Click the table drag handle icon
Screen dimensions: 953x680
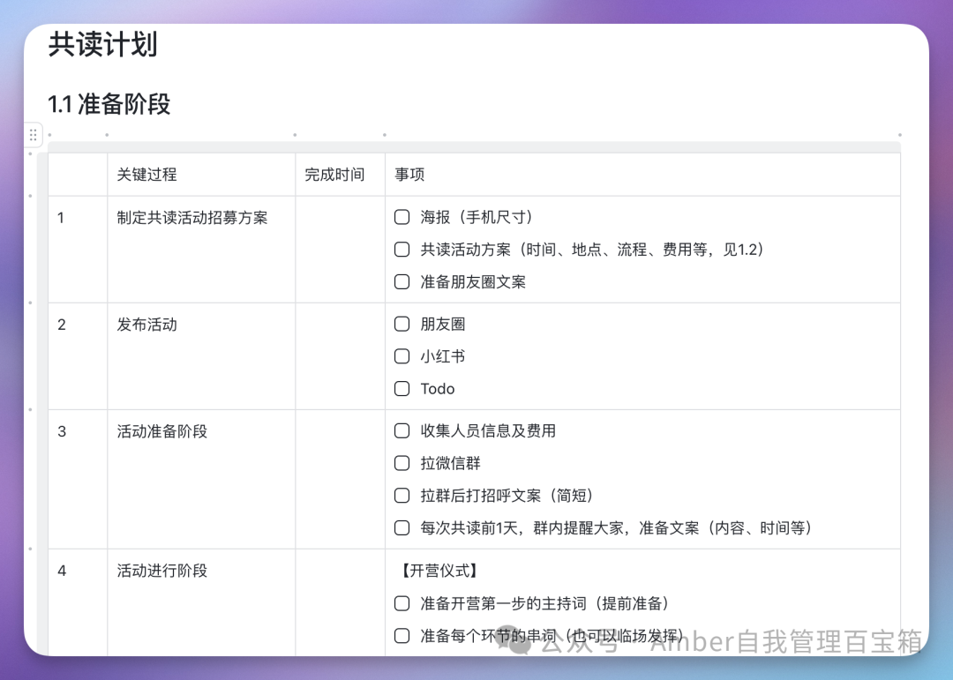click(x=34, y=135)
